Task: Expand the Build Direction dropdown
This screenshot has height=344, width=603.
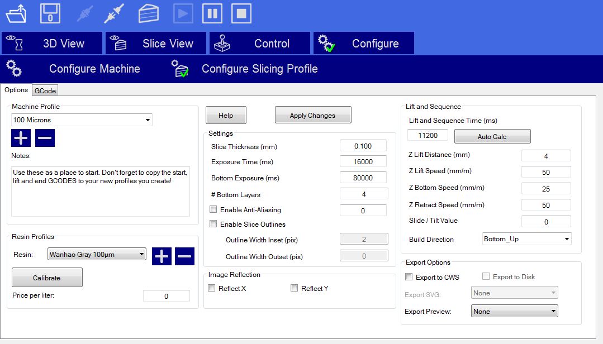Action: pyautogui.click(x=526, y=239)
